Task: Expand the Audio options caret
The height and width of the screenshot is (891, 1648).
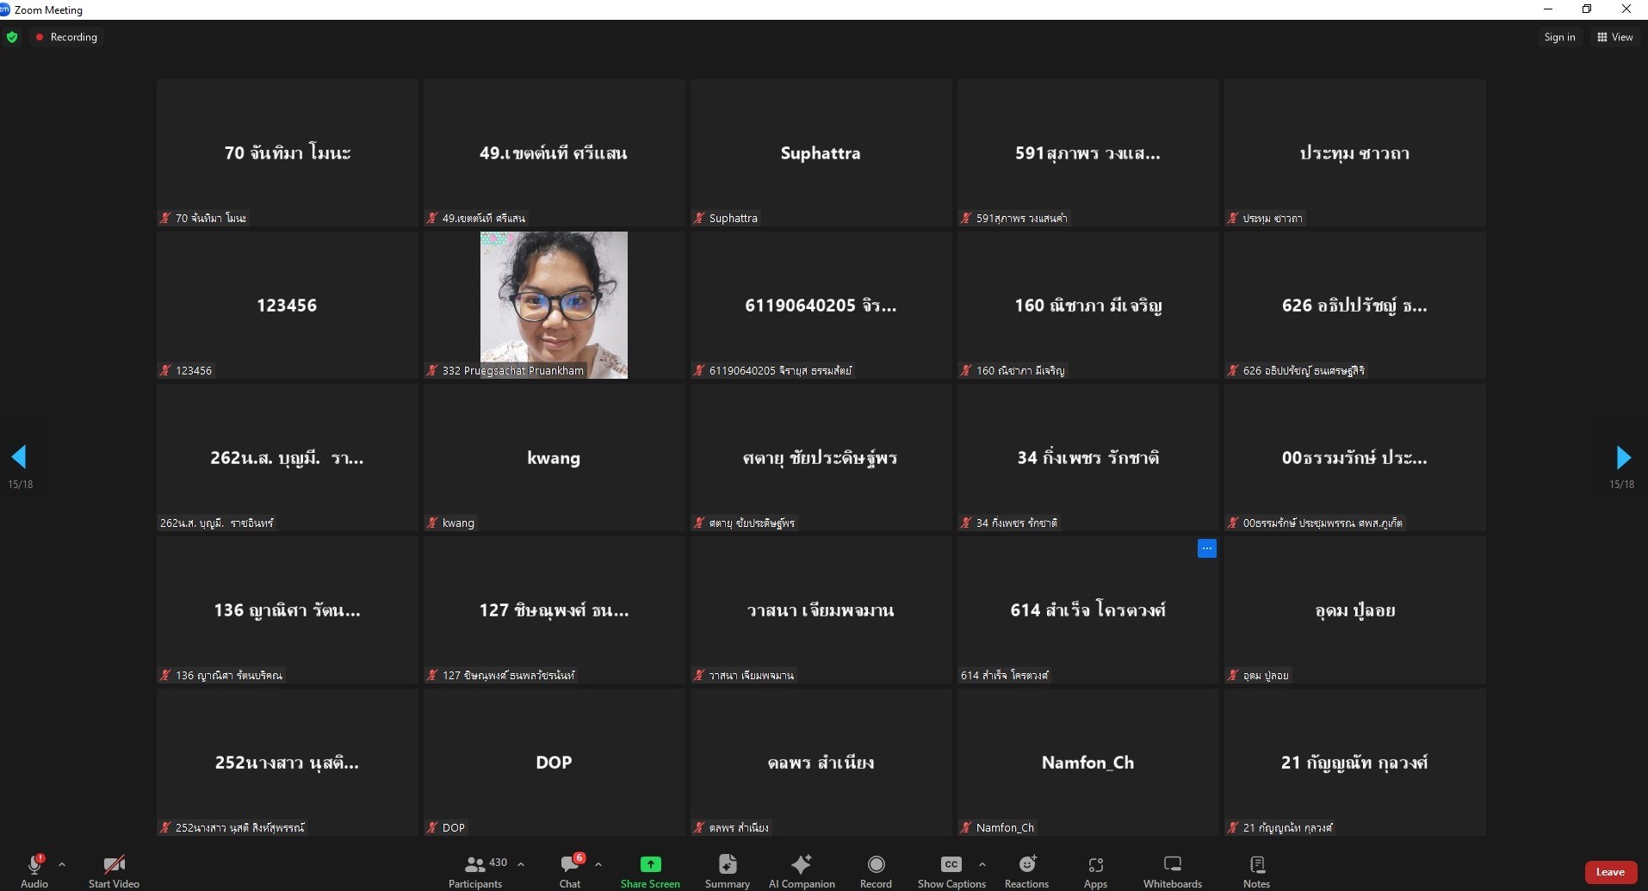Action: click(62, 864)
